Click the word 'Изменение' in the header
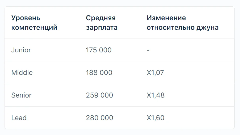 pos(166,18)
